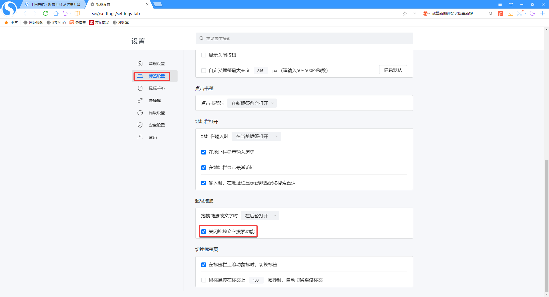Click the vertical scrollbar thumb
This screenshot has width=549, height=297.
click(546, 226)
